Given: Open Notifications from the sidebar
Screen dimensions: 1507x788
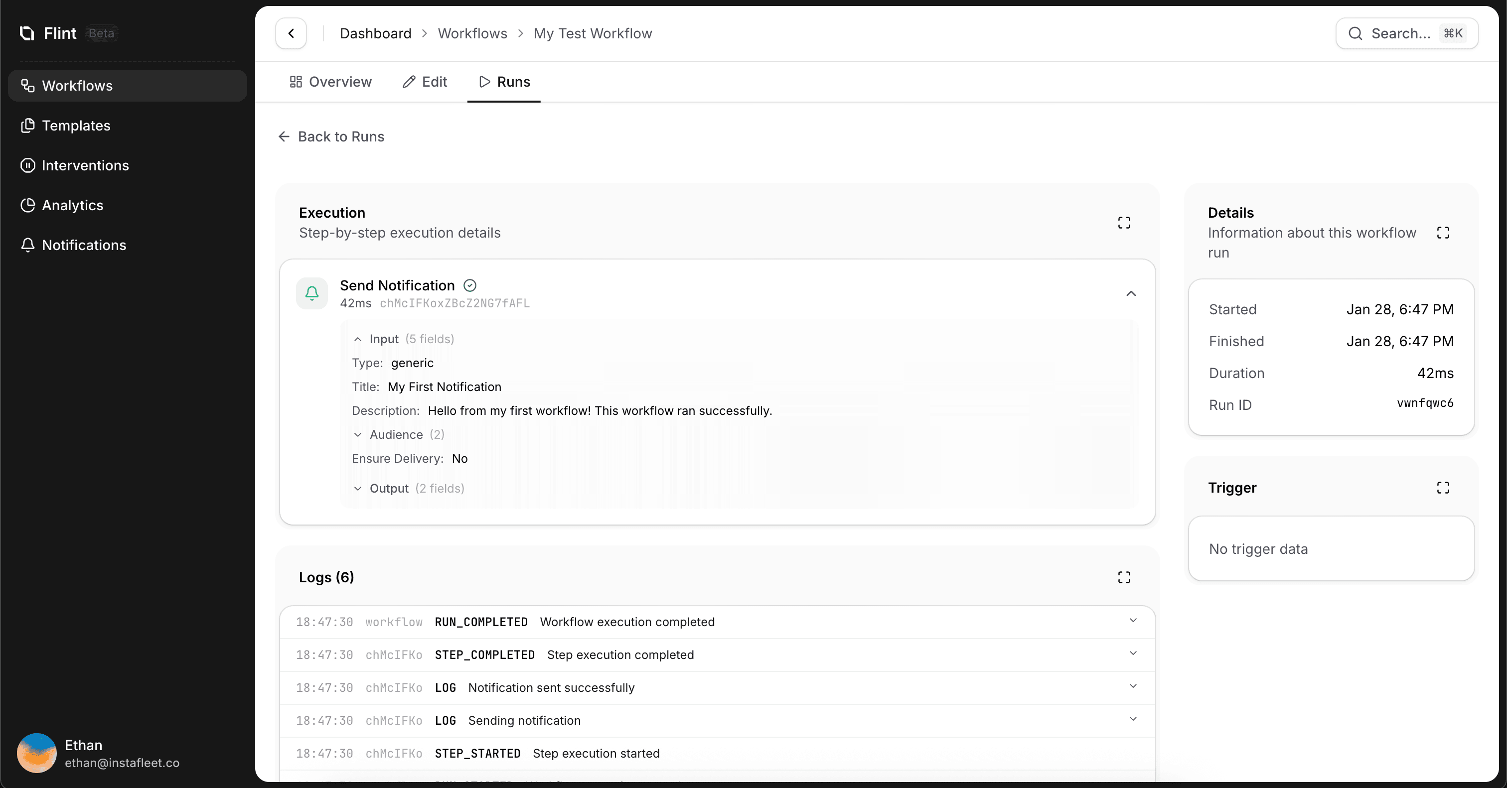Looking at the screenshot, I should click(x=84, y=245).
